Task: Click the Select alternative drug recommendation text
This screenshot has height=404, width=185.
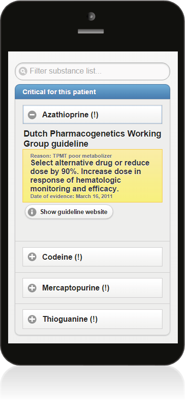Action: (x=90, y=176)
